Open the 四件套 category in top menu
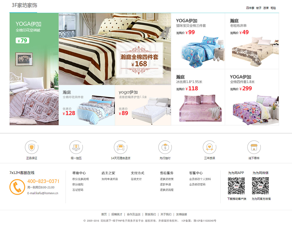Image resolution: width=292 pixels, height=225 pixels. [250, 8]
